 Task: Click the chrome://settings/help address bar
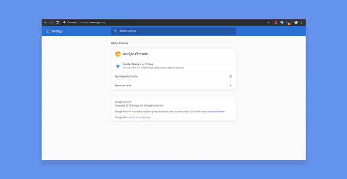(x=164, y=23)
